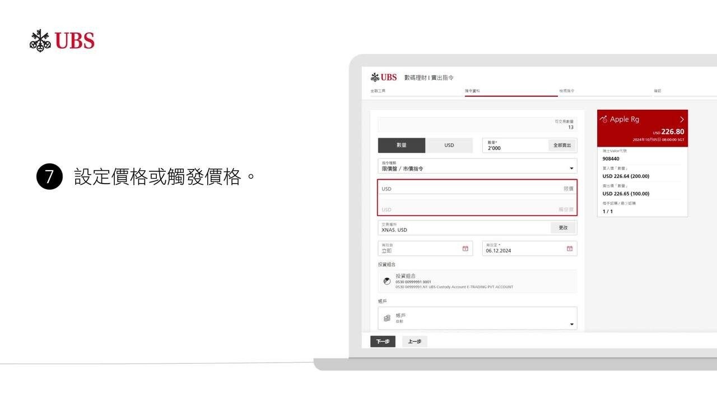The image size is (717, 403).
Task: Click 更改 to change trading venue
Action: [x=563, y=228]
